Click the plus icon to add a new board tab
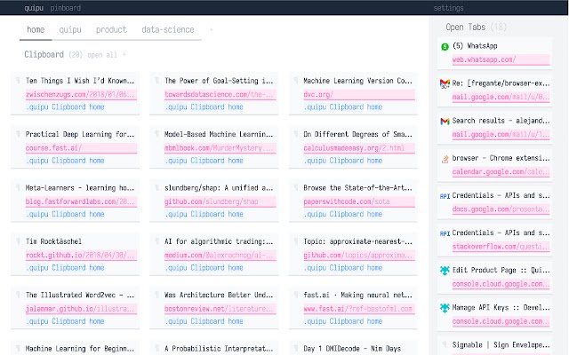569x355 pixels. [212, 29]
